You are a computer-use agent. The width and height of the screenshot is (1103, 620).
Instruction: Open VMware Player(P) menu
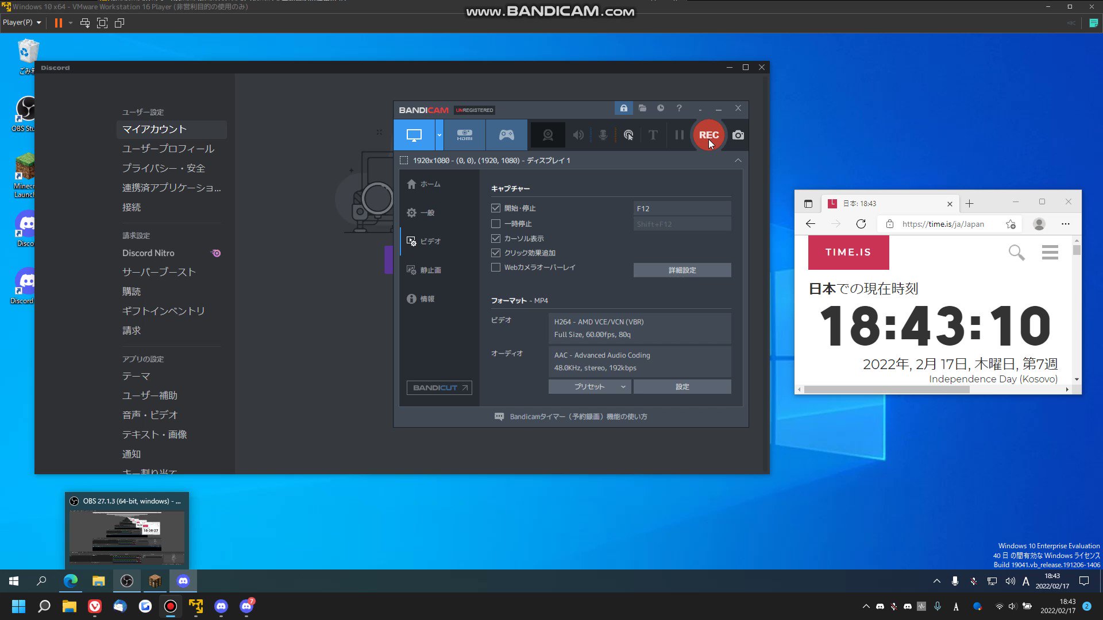pos(22,22)
